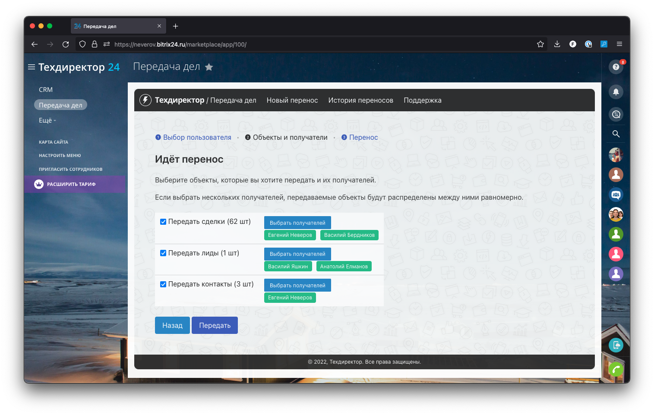
Task: Uncheck Передать контакты (3 шт)
Action: (x=163, y=284)
